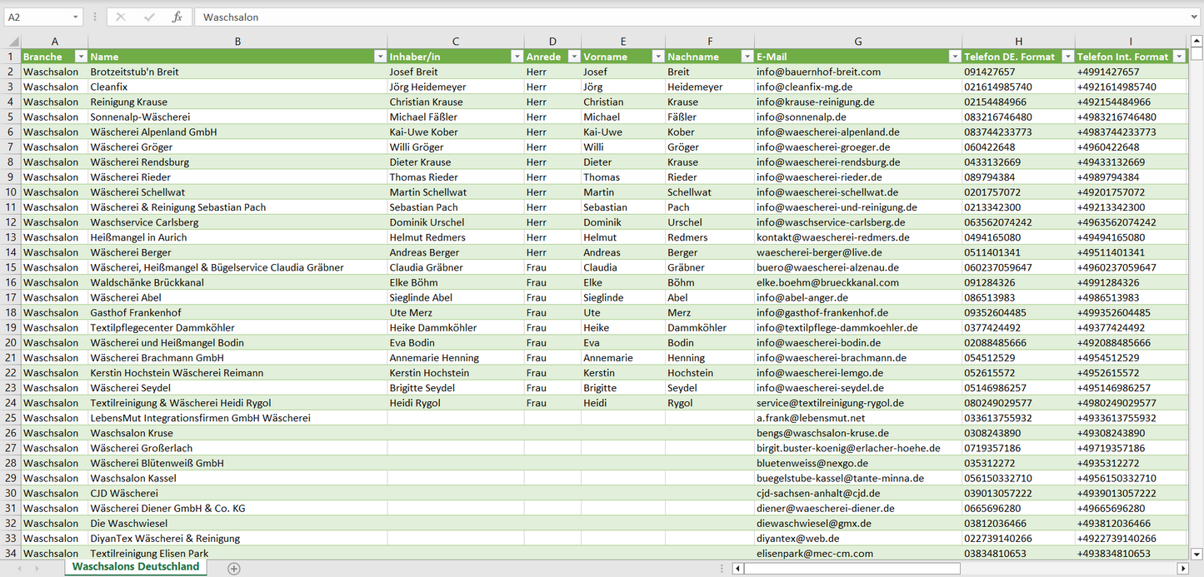Click the Enter checkmark icon in formula bar
The width and height of the screenshot is (1204, 577).
tap(149, 17)
